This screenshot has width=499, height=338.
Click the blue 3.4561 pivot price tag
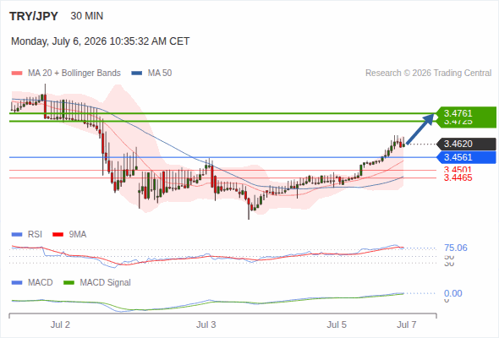pos(466,157)
